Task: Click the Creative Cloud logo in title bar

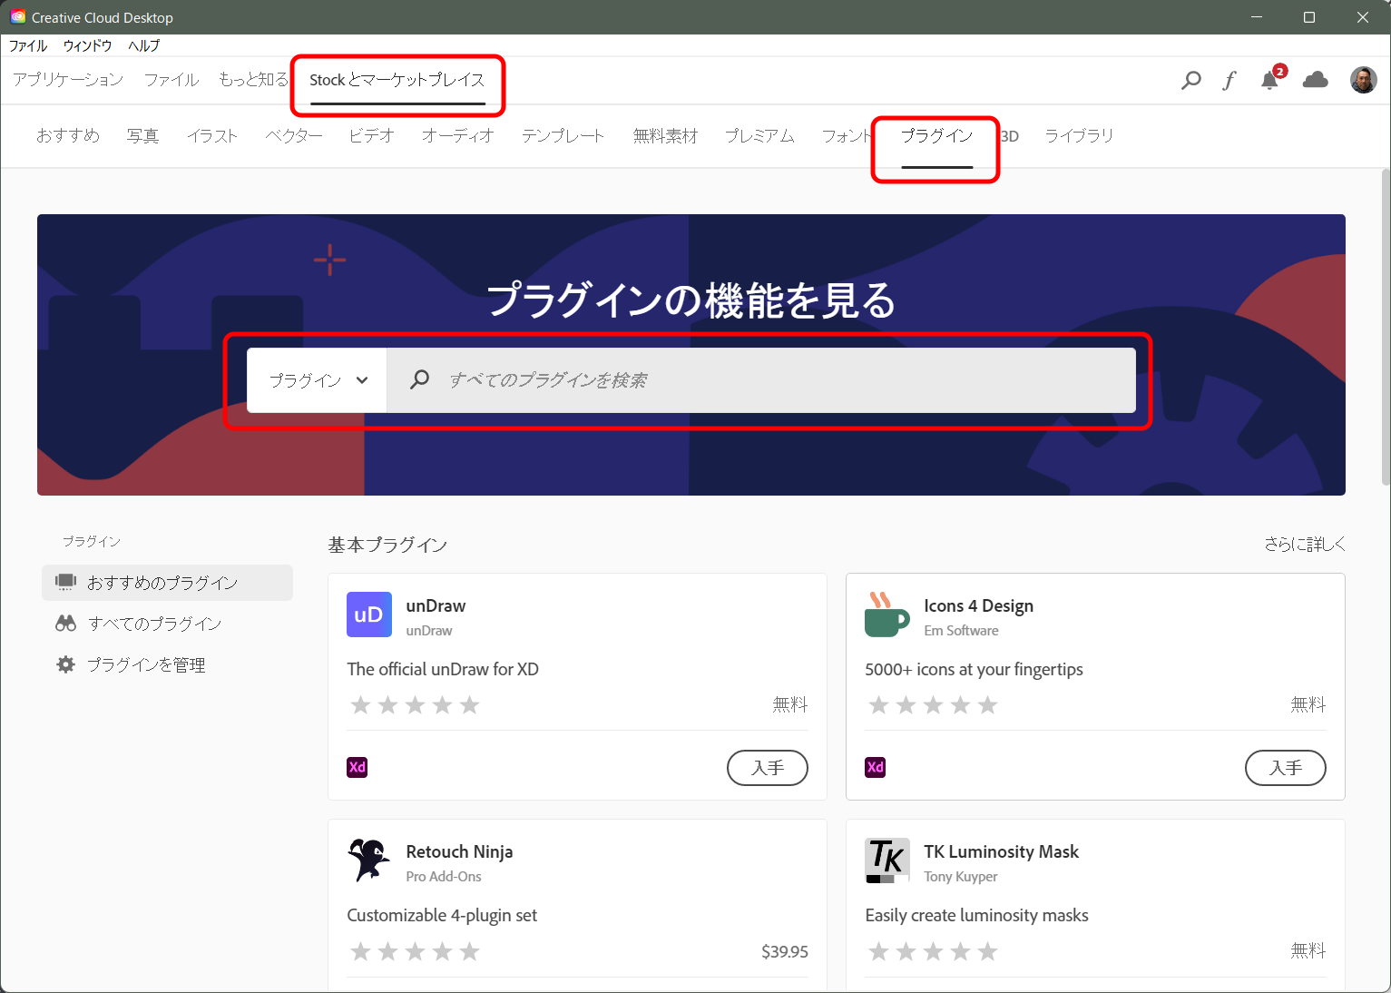Action: point(18,17)
